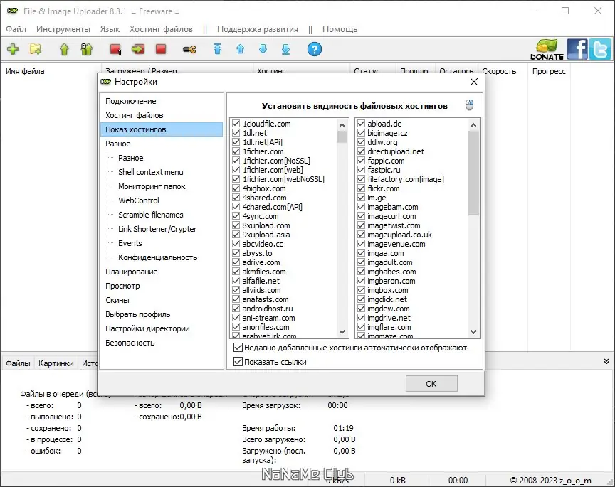Viewport: 615px width, 487px height.
Task: Click the Скорость column header
Action: pos(499,71)
